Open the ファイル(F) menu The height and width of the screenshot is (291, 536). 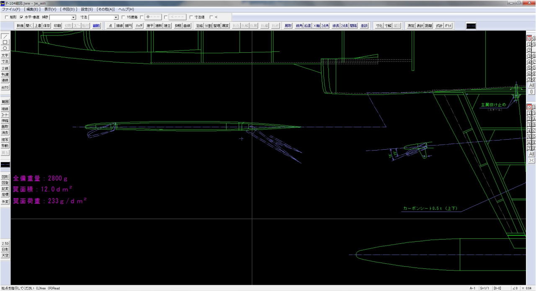tap(11, 9)
